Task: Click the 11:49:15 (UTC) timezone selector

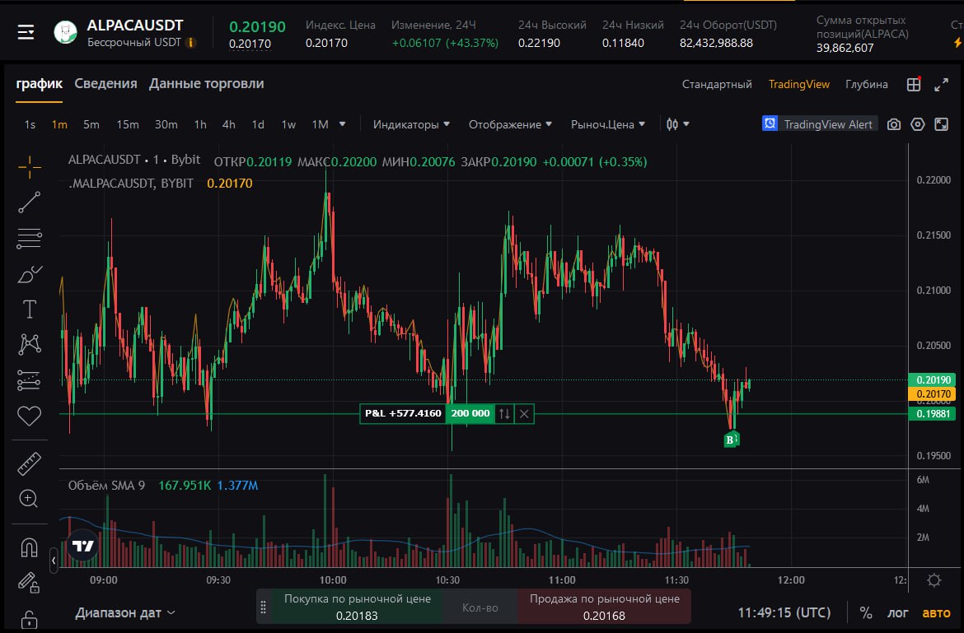Action: point(784,612)
